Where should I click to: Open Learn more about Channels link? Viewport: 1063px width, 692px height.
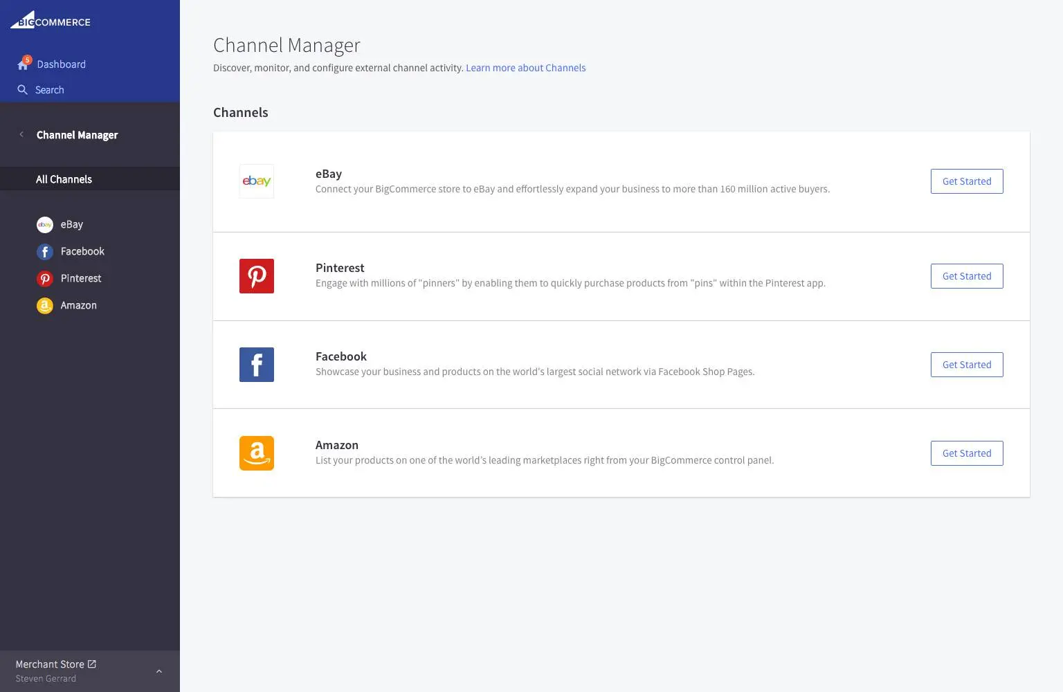525,68
